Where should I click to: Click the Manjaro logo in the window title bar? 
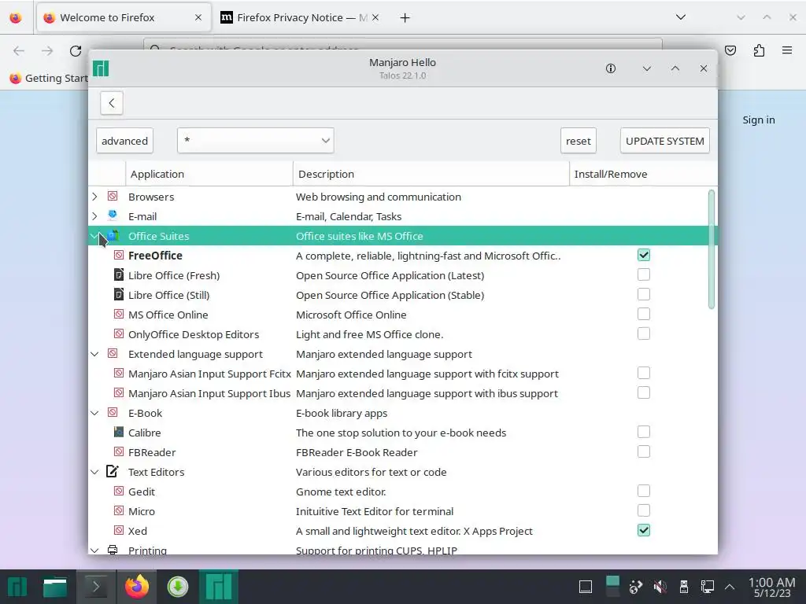pyautogui.click(x=101, y=68)
